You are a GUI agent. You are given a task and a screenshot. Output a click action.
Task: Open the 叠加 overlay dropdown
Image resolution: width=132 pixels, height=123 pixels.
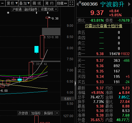[x=25, y=3]
